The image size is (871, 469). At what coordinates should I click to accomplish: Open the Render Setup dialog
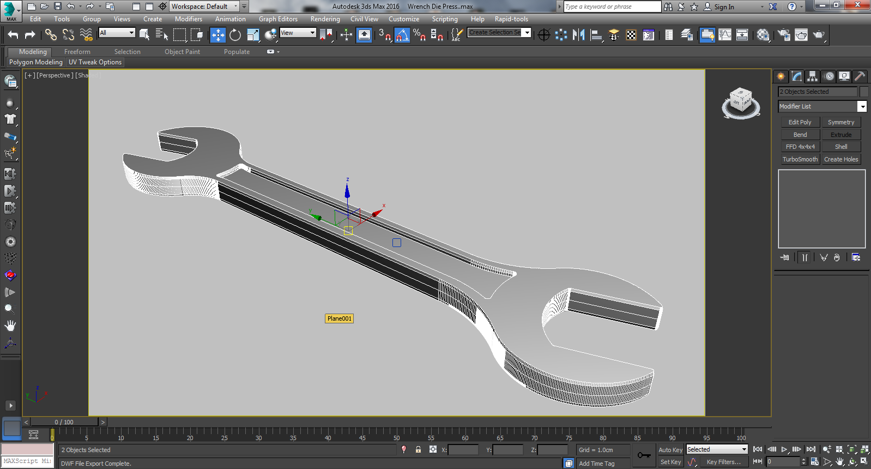coord(784,35)
